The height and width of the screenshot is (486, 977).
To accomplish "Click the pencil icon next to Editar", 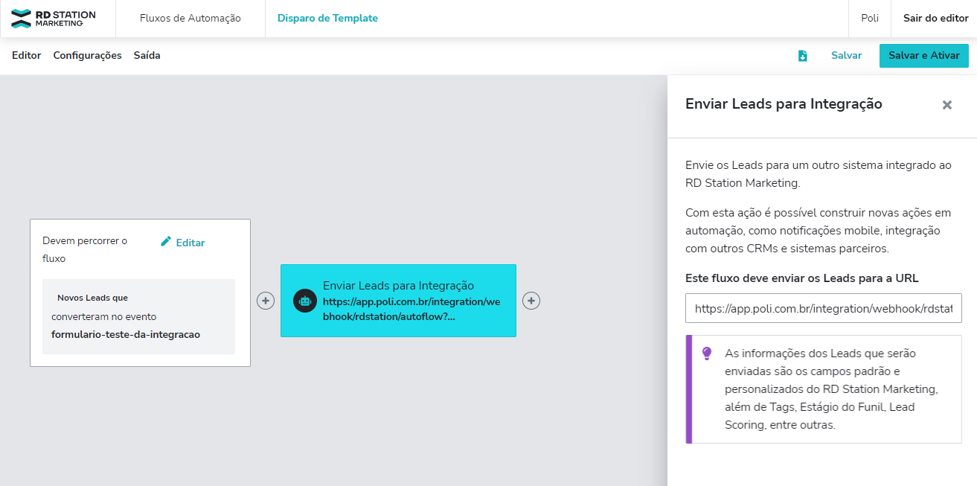I will pos(166,242).
